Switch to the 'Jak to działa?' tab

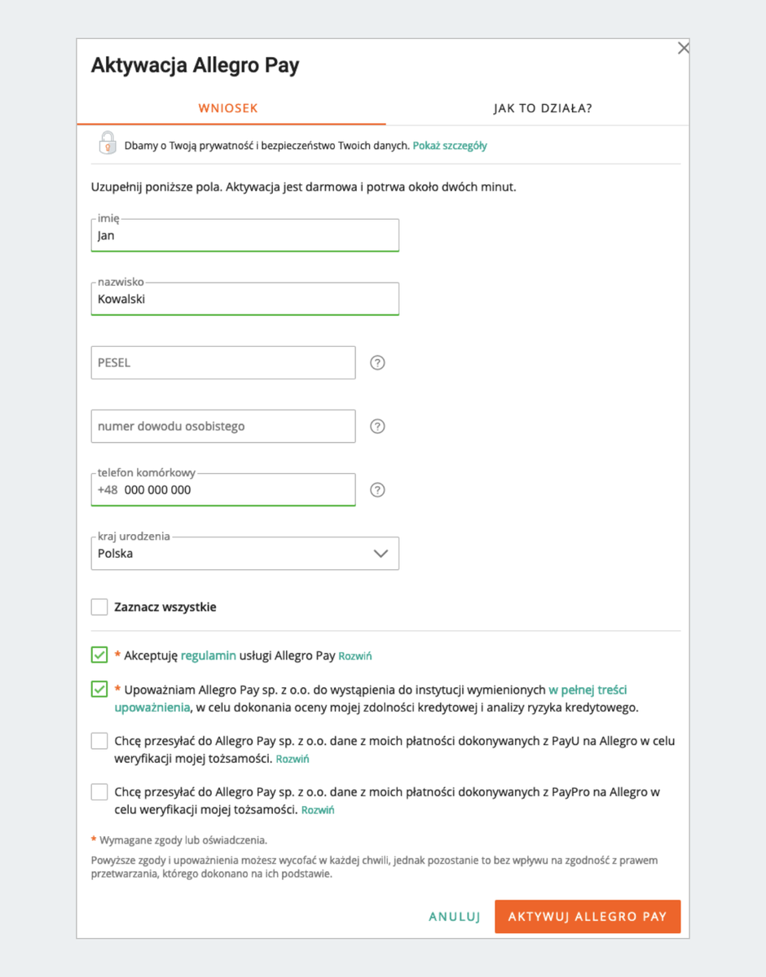click(543, 108)
